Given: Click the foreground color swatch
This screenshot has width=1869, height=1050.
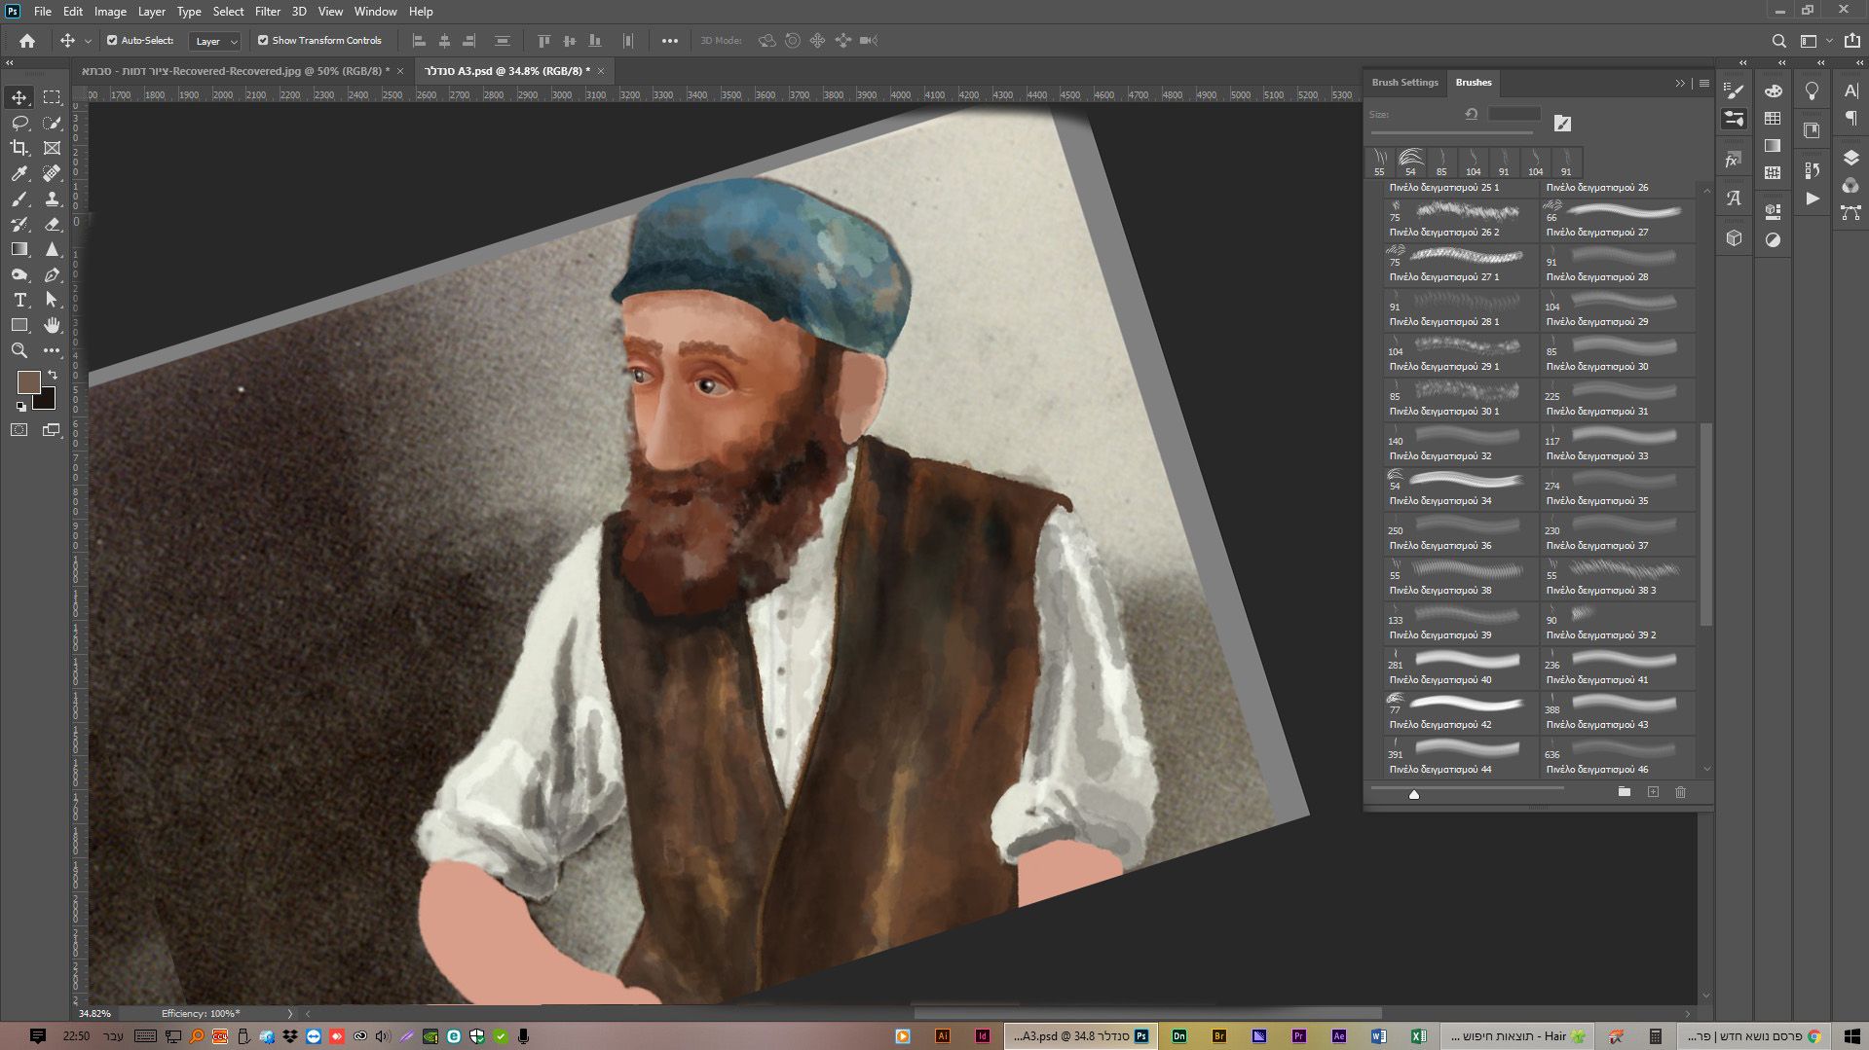Looking at the screenshot, I should (x=28, y=381).
